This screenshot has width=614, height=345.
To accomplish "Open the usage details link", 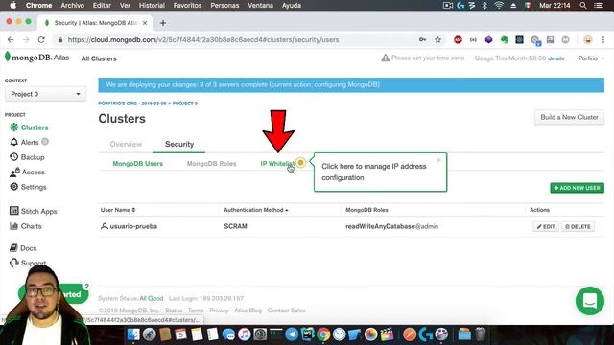I will [555, 58].
